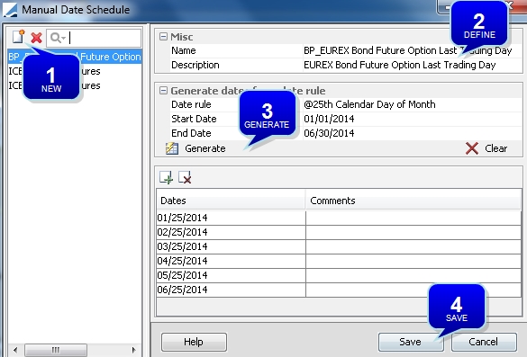Collapse the Generate dates from date rule section
This screenshot has height=357, width=527.
pyautogui.click(x=163, y=90)
